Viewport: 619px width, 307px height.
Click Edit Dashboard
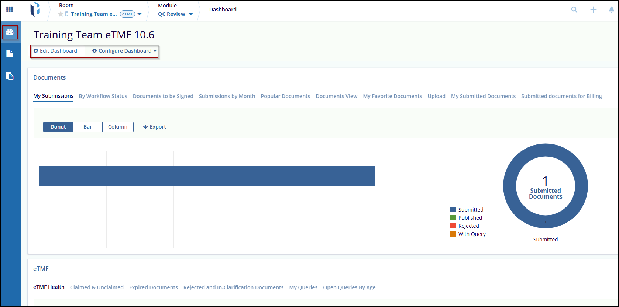[x=55, y=51]
